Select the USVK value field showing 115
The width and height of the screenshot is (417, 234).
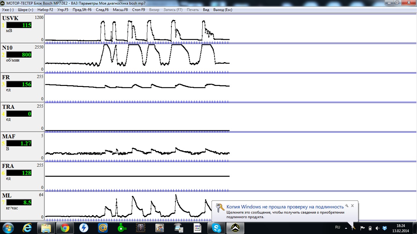coord(19,25)
